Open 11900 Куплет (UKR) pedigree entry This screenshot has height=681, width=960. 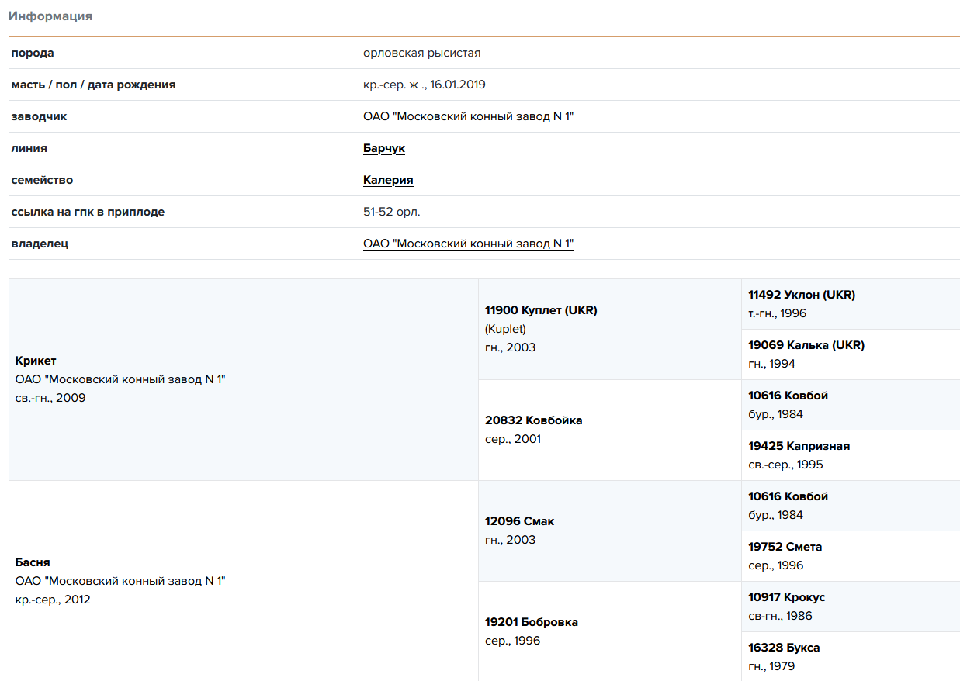pos(541,310)
